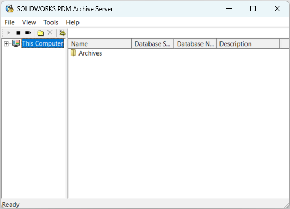Image resolution: width=290 pixels, height=209 pixels.
Task: Open the View menu
Action: [x=29, y=22]
